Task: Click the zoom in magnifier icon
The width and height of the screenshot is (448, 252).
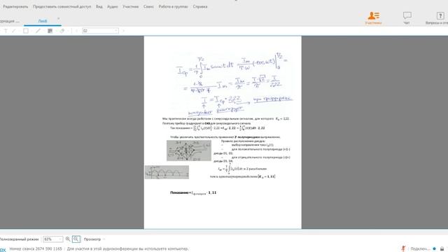Action: pyautogui.click(x=68, y=239)
